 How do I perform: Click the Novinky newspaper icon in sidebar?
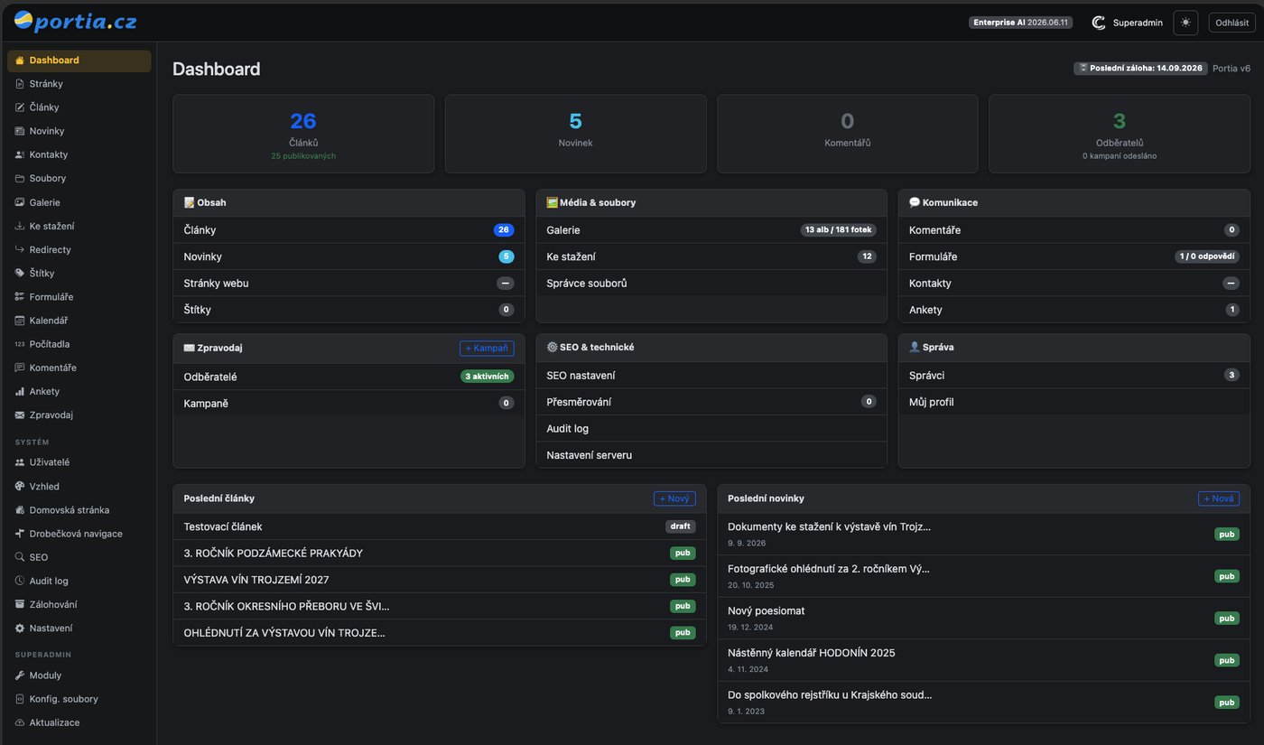tap(20, 131)
